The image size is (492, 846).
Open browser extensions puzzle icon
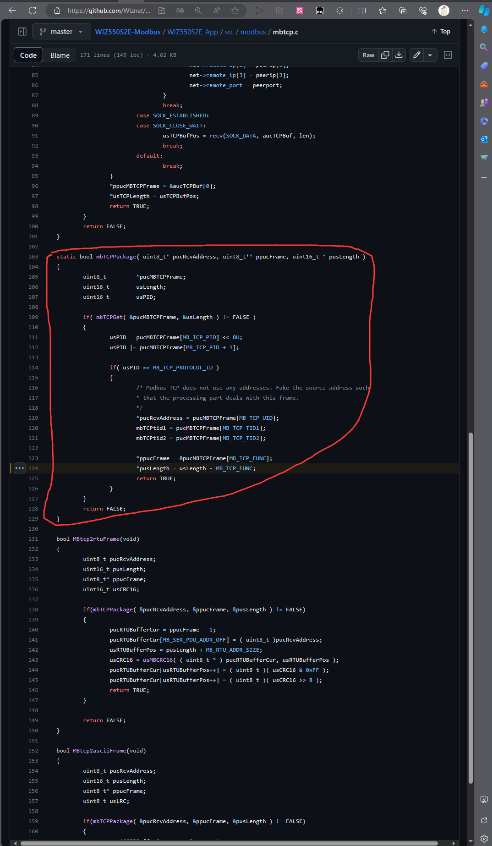point(340,11)
